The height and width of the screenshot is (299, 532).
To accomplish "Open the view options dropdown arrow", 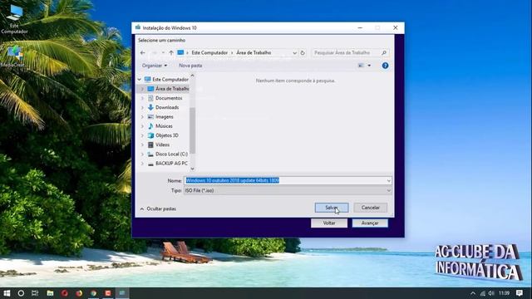I will [x=369, y=66].
